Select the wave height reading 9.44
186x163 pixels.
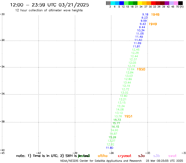142,27
